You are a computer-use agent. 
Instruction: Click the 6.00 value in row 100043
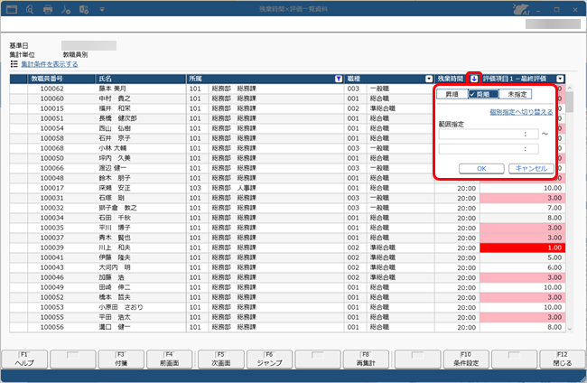(554, 267)
